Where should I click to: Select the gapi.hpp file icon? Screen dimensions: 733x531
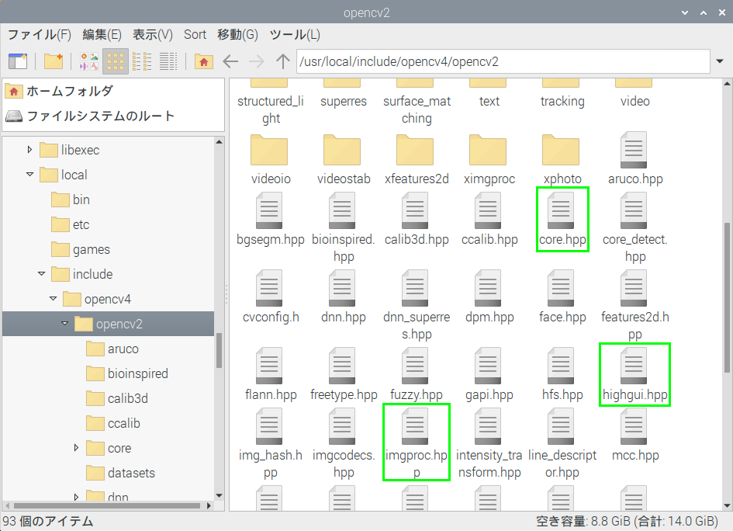[x=488, y=366]
